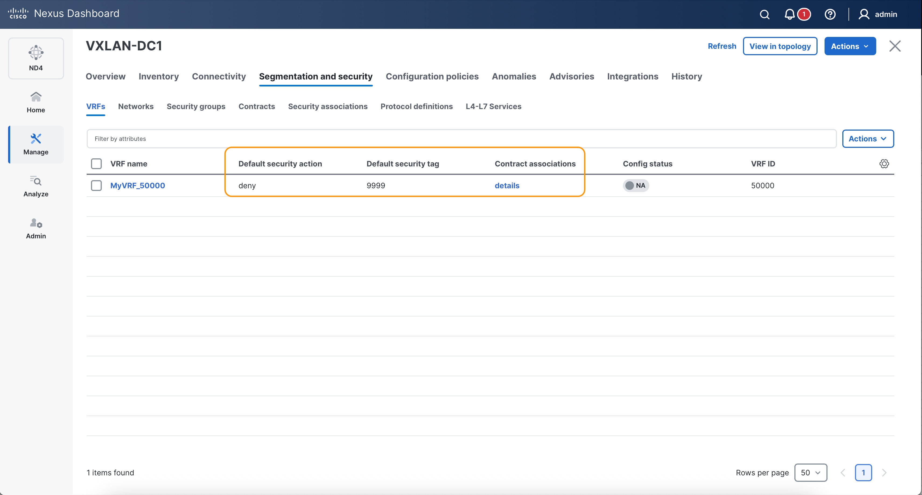Click View in topology button

point(780,46)
